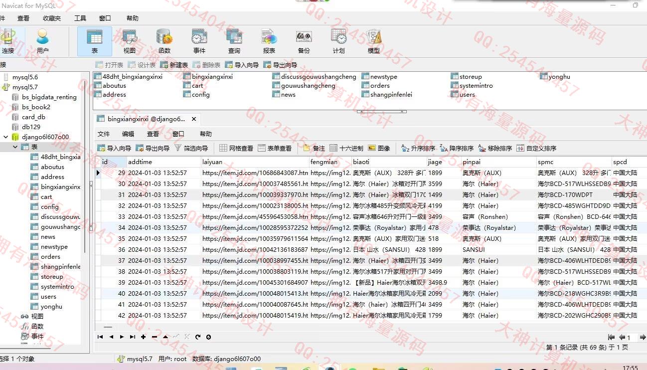Open the 报表 (Report) toolbar icon
The height and width of the screenshot is (370, 647).
[x=269, y=41]
